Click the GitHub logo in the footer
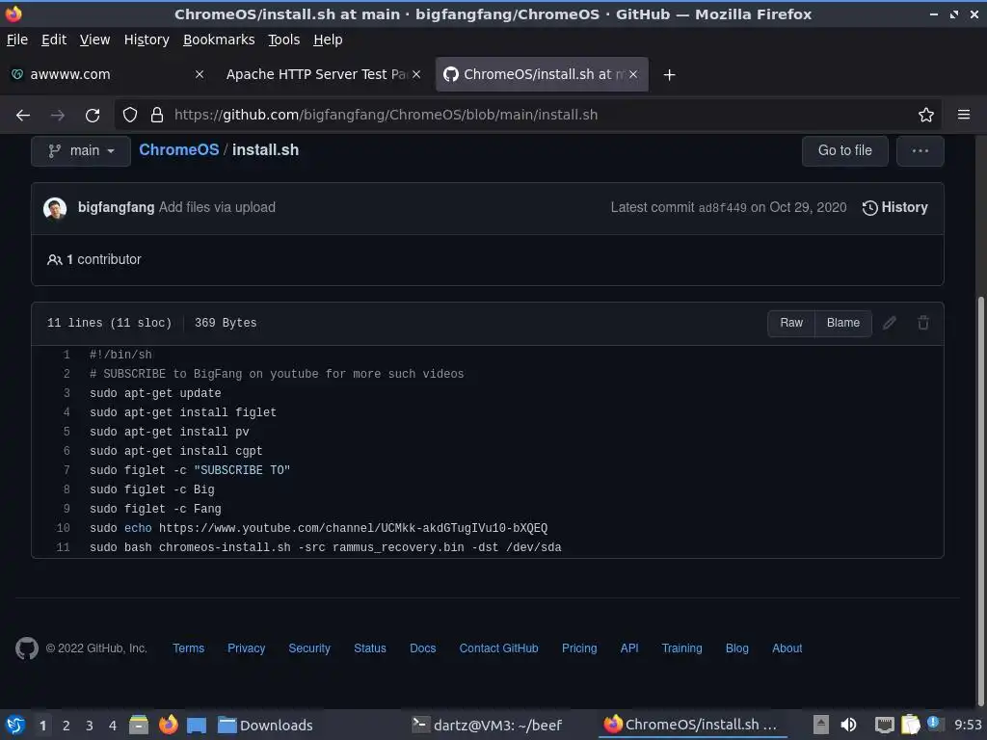The height and width of the screenshot is (740, 987). point(26,648)
